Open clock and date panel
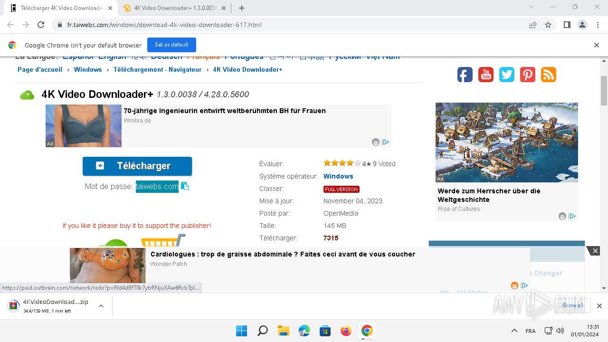This screenshot has height=342, width=608. 585,331
